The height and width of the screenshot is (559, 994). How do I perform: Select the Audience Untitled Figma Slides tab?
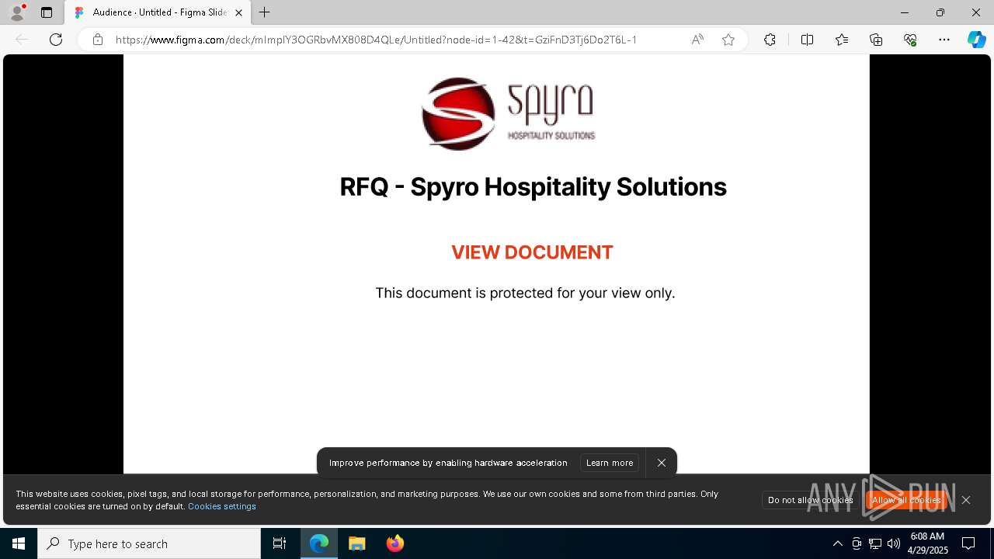(158, 12)
